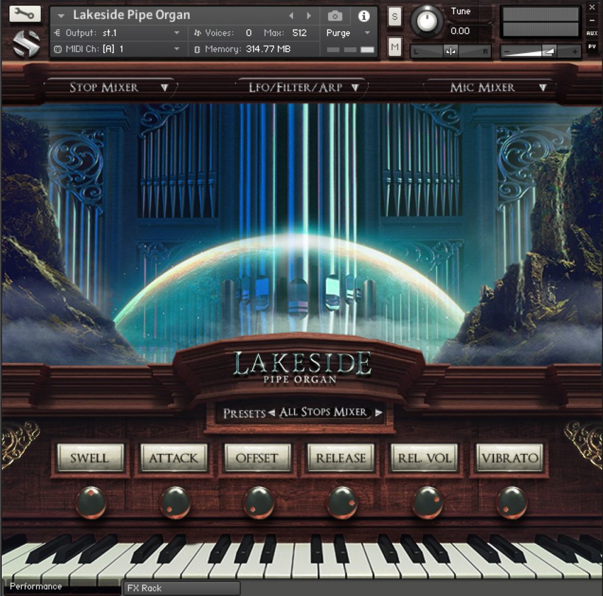
Task: Take a snapshot with the camera icon
Action: click(x=335, y=16)
